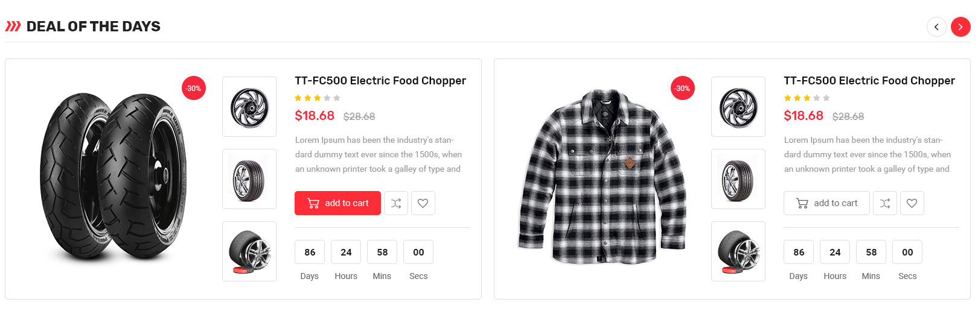
Task: Click star rating under second product title
Action: point(807,98)
